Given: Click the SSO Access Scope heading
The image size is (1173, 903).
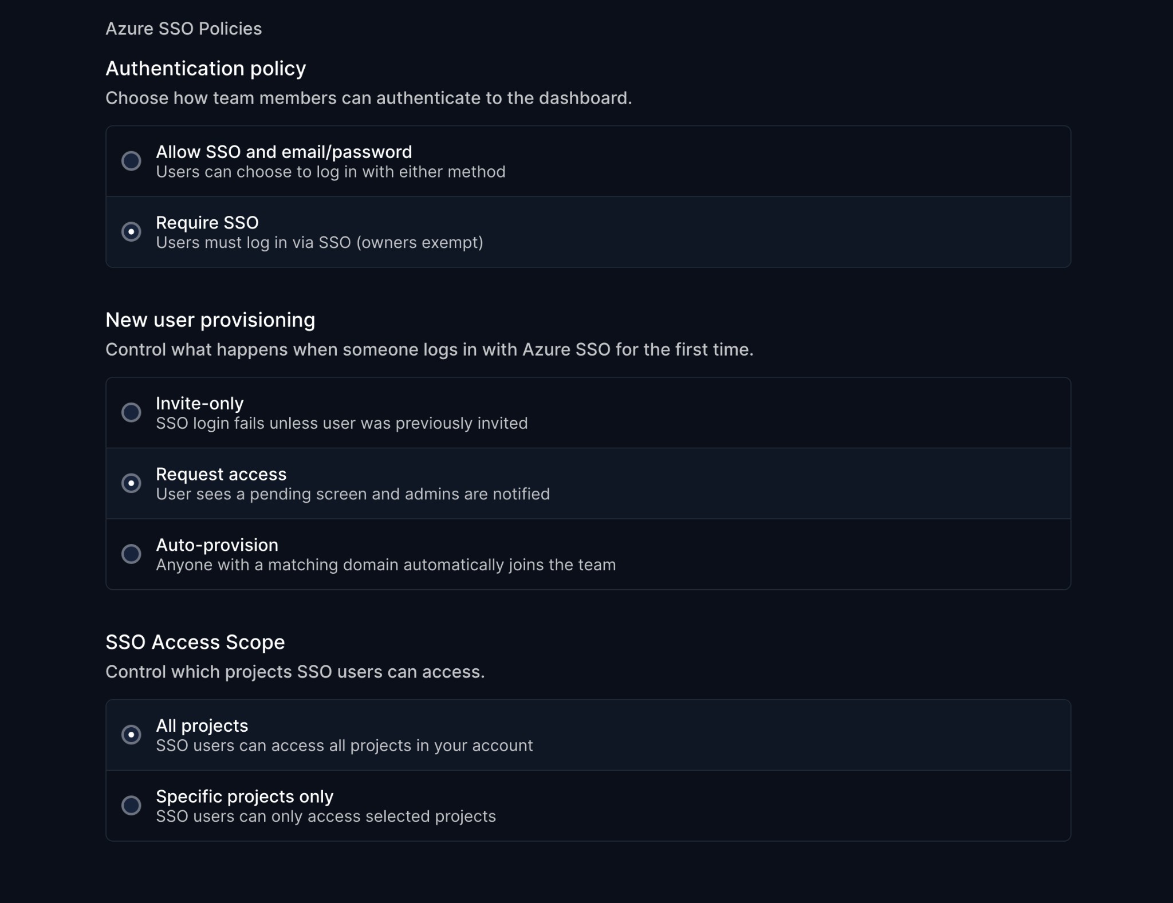Looking at the screenshot, I should (x=195, y=642).
